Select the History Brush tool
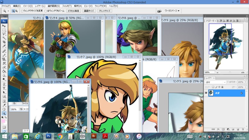249x140 pixels. click(4, 63)
